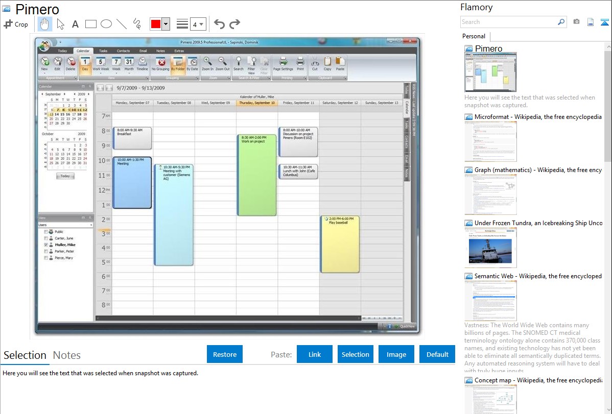Open the Pimero snapshot thumbnail
This screenshot has height=414, width=612.
click(490, 72)
